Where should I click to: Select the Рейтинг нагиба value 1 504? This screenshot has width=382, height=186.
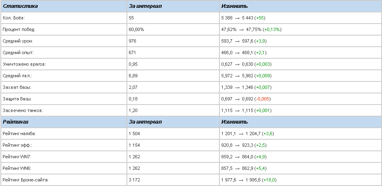pos(134,134)
